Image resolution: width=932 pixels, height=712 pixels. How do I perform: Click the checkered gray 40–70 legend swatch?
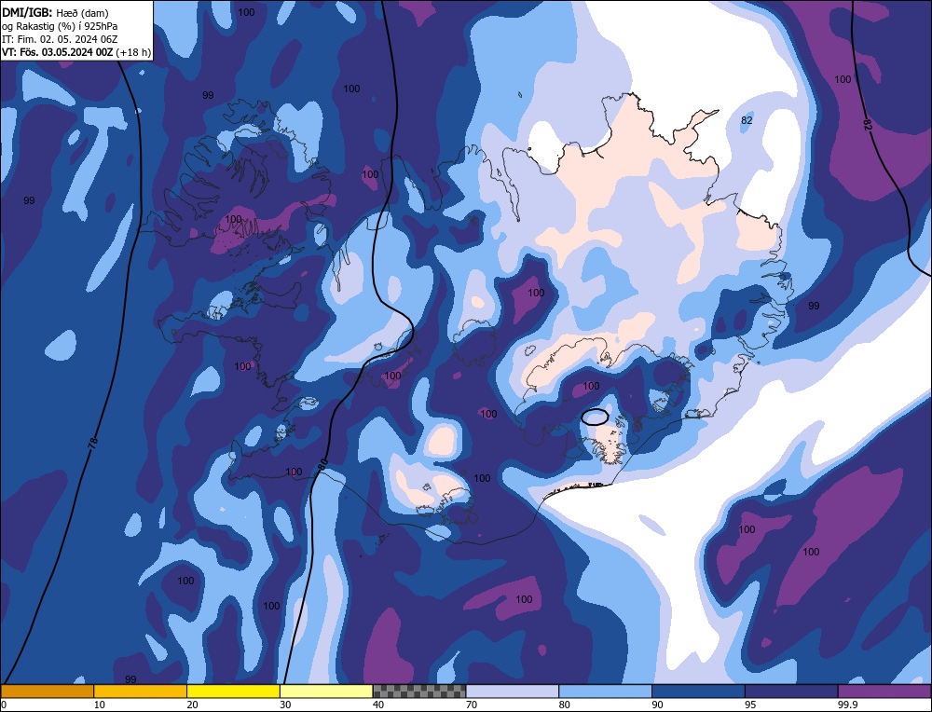(419, 691)
